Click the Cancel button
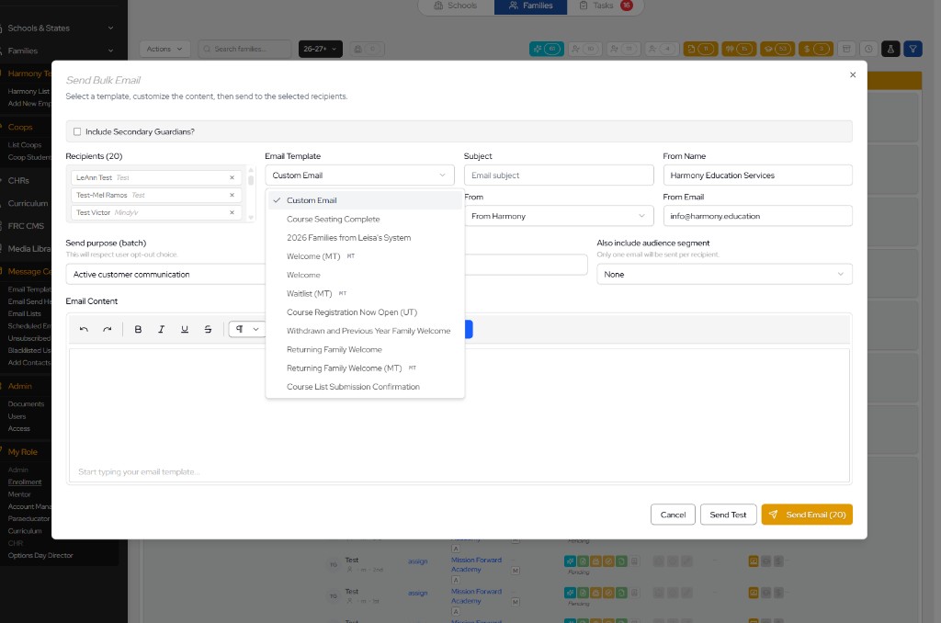 pos(673,515)
